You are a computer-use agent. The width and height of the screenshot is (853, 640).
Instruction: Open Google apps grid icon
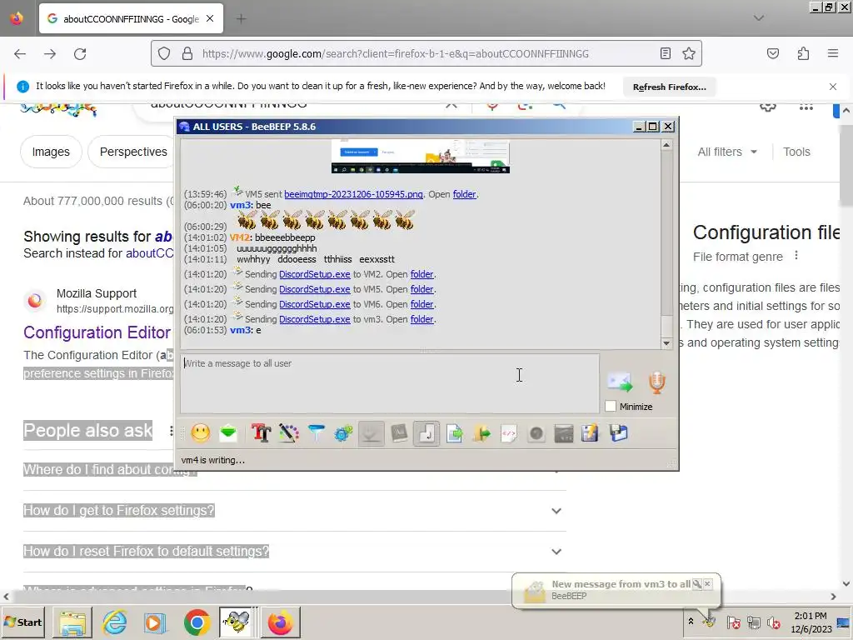(806, 107)
